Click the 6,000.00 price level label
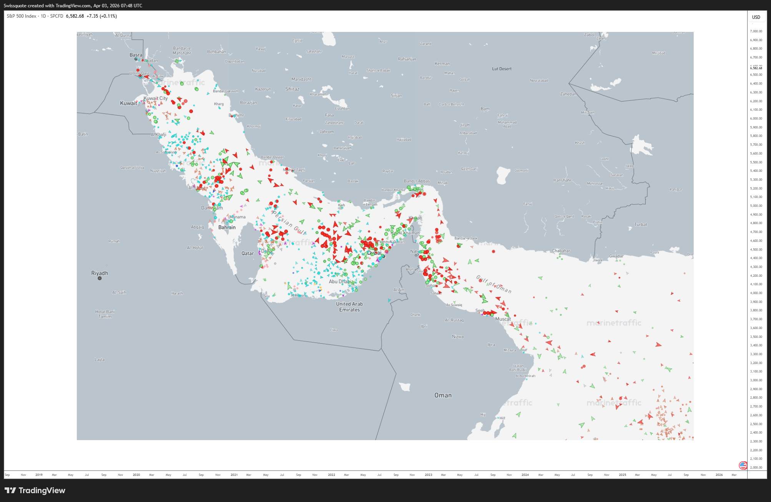The height and width of the screenshot is (502, 771). click(756, 118)
